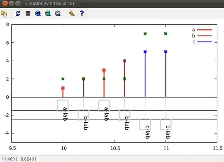The image size is (224, 162).
Task: Open help question mark icon
Action: point(82,14)
